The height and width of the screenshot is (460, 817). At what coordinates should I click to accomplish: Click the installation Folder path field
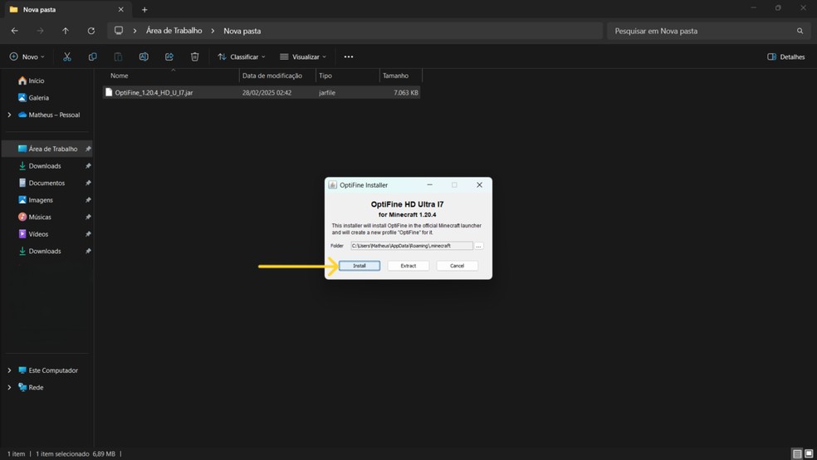(411, 246)
